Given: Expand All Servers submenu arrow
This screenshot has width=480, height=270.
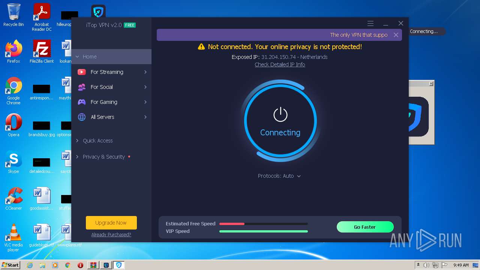Looking at the screenshot, I should click(x=145, y=117).
